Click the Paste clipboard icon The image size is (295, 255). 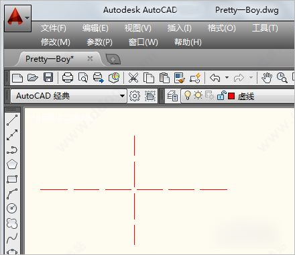click(x=164, y=78)
